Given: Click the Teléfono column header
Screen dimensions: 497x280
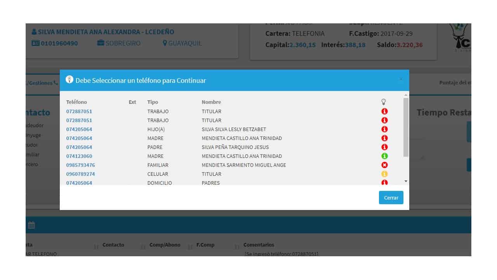Looking at the screenshot, I should [76, 102].
